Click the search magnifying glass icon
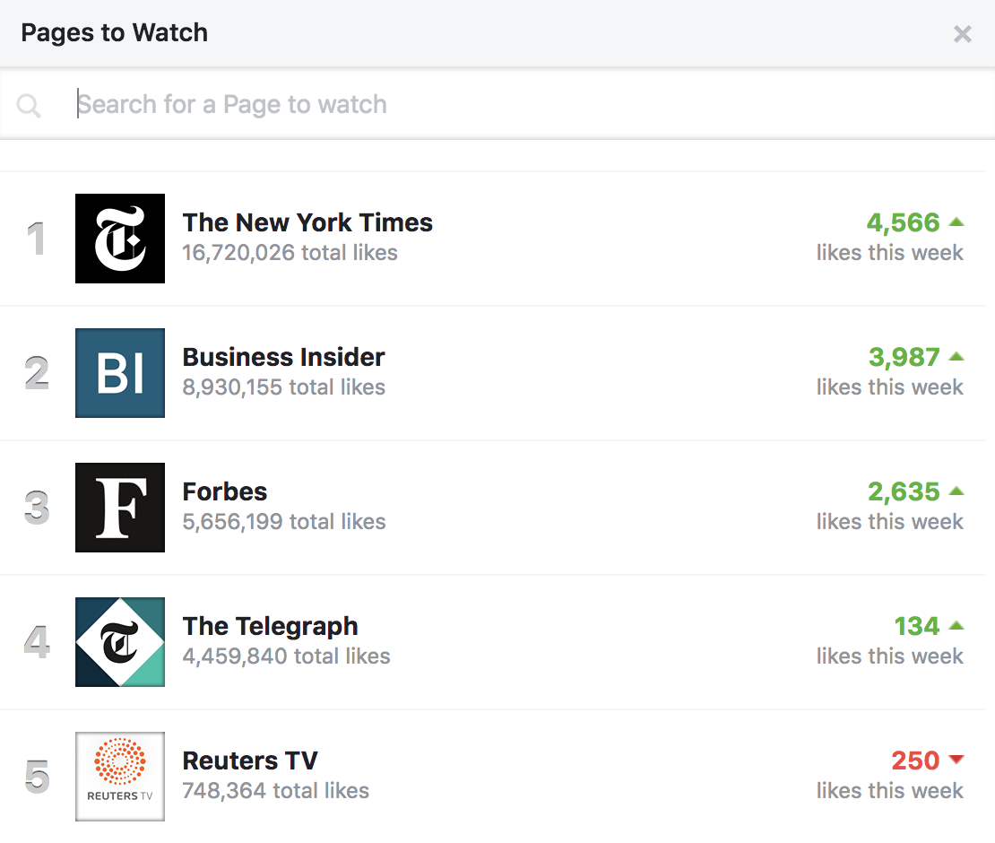This screenshot has width=995, height=843. 30,106
